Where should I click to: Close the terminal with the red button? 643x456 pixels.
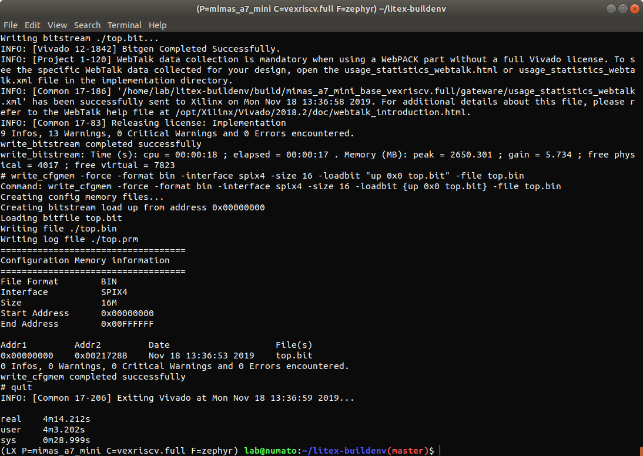point(633,9)
